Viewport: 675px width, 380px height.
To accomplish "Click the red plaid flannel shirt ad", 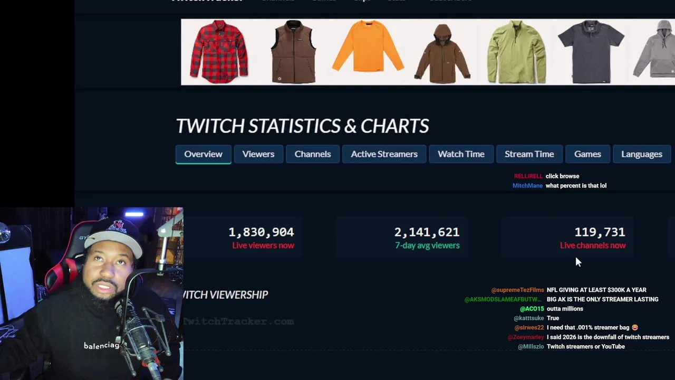I will [x=219, y=52].
